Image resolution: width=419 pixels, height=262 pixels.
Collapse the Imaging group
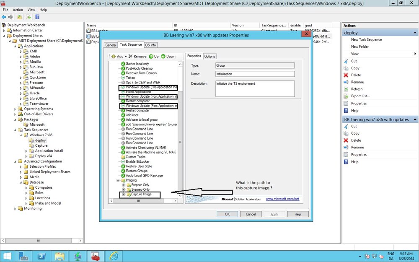click(118, 180)
